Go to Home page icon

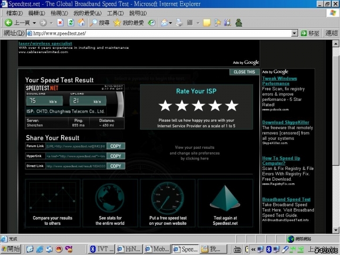pyautogui.click(x=81, y=22)
